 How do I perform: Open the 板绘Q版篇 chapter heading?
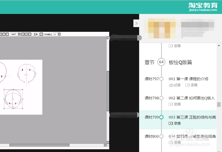click(180, 62)
